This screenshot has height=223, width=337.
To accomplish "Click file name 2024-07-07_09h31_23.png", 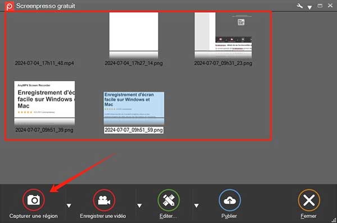I will click(223, 63).
